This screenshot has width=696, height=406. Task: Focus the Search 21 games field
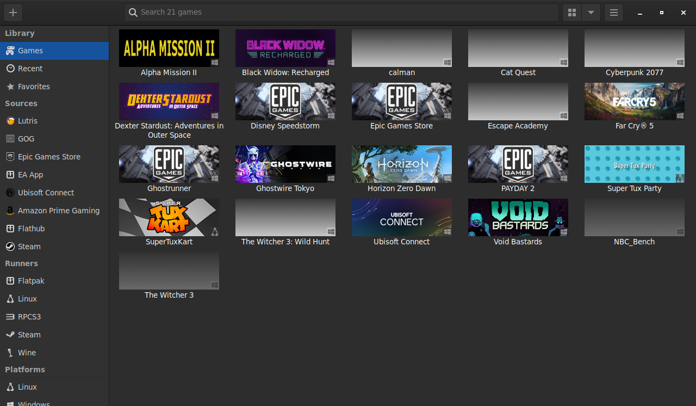coord(341,13)
